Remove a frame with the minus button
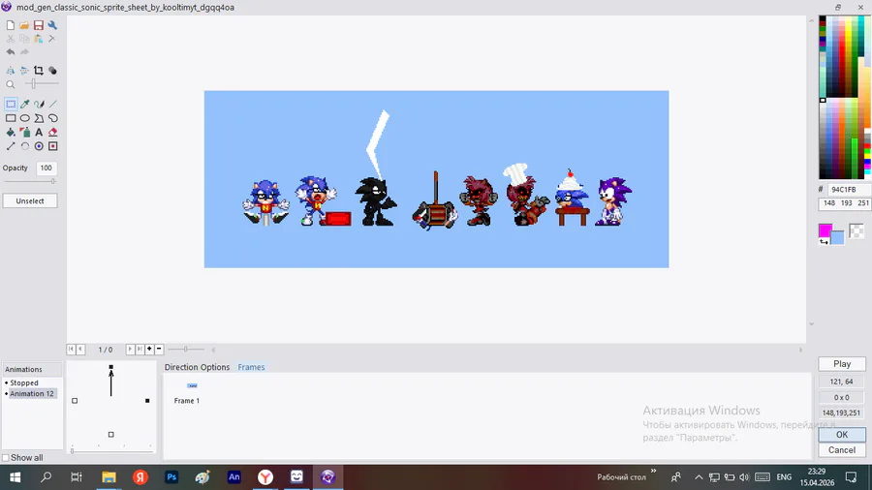This screenshot has width=872, height=490. pos(159,349)
